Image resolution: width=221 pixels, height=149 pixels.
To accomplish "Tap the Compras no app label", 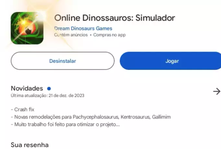I will click(x=110, y=35).
